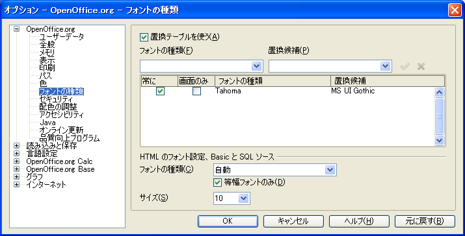The image size is (465, 236).
Task: Click the 常に column header
Action: (159, 81)
